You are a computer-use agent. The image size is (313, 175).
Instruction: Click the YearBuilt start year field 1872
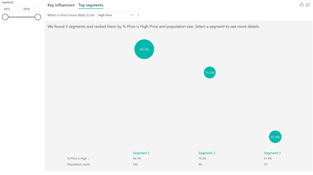(11, 9)
